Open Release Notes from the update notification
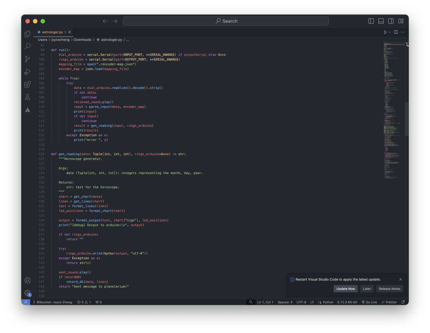This screenshot has height=333, width=430. 389,289
